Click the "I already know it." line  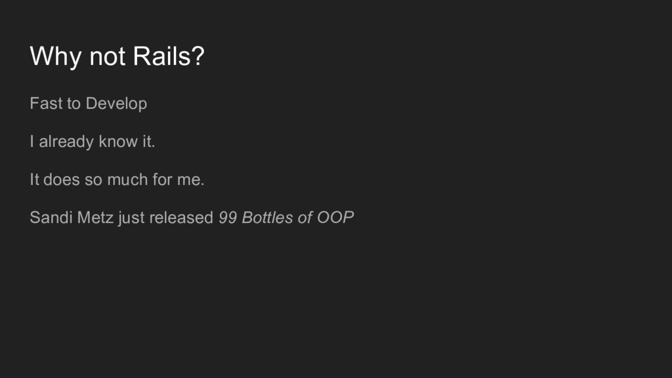coord(92,142)
